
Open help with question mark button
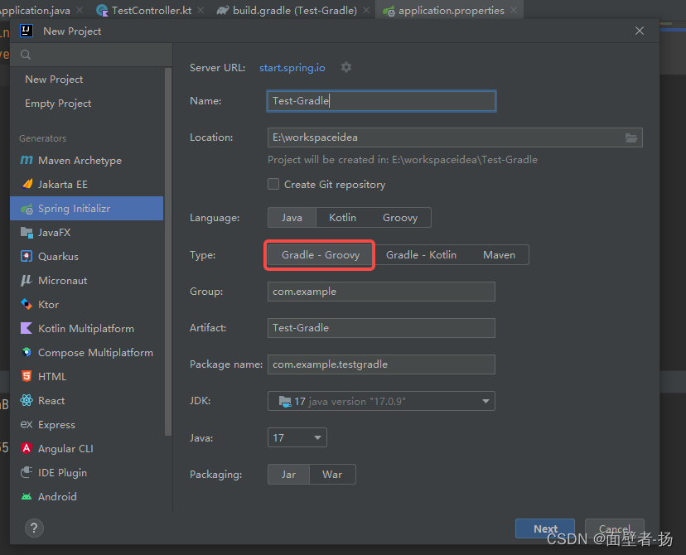(34, 528)
